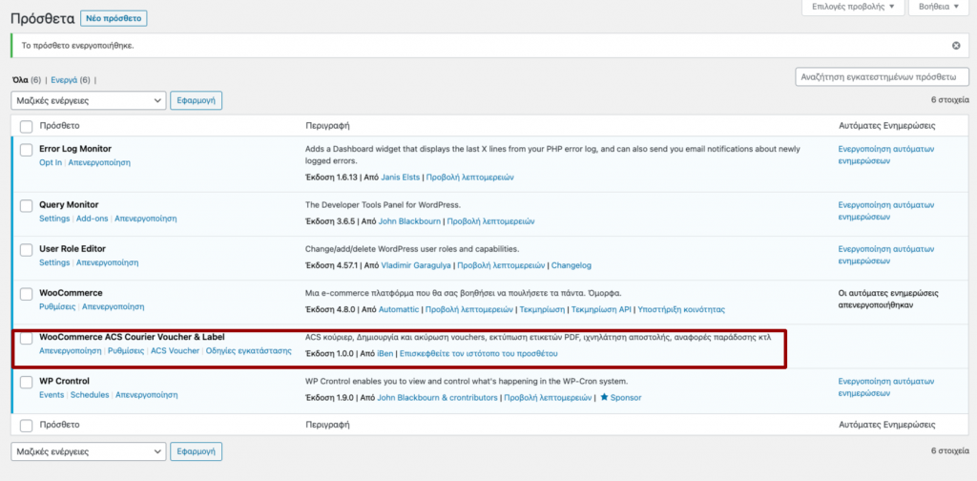This screenshot has height=481, width=977.
Task: Open Τεκμηρίωση API link
Action: click(601, 309)
